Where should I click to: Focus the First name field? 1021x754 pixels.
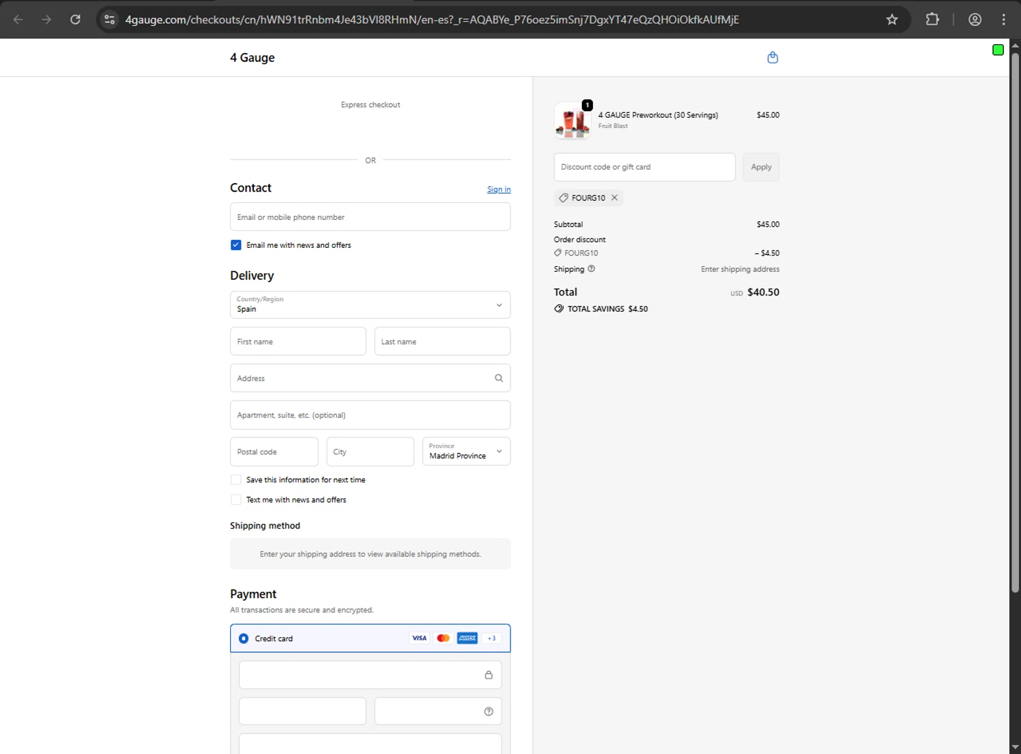(x=298, y=341)
